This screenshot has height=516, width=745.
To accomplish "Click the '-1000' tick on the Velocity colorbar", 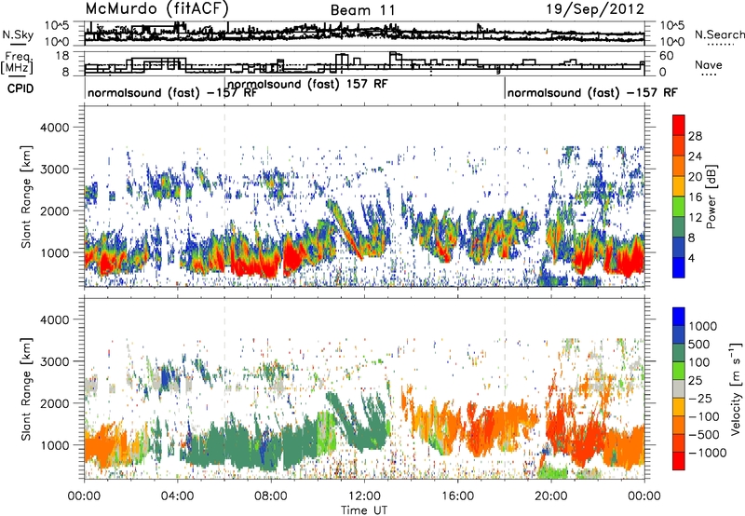I will 708,453.
